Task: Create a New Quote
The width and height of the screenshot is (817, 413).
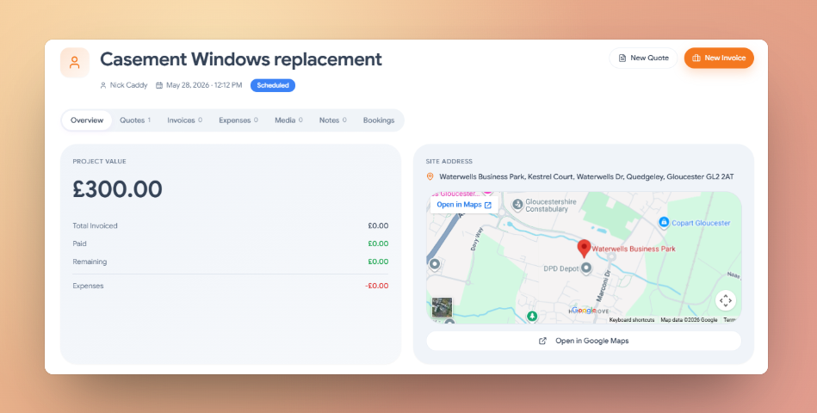Action: (643, 58)
